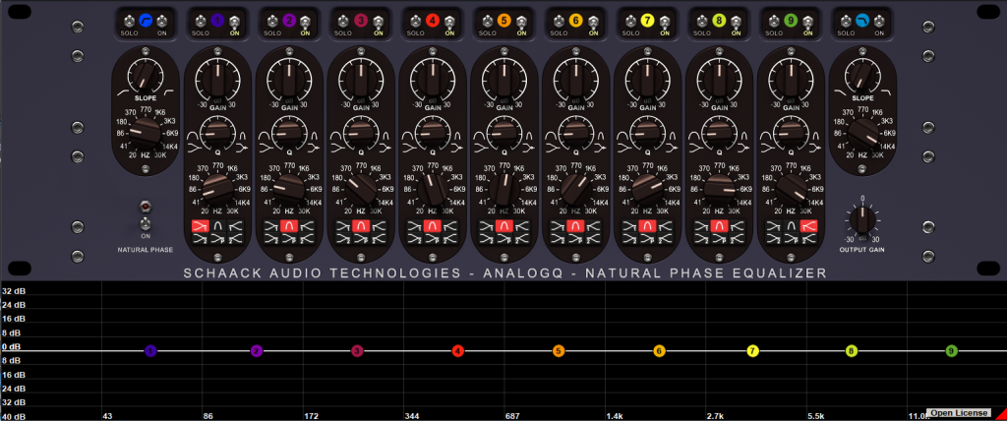The width and height of the screenshot is (1007, 421).
Task: Click the lime band 8 header badge
Action: (x=719, y=21)
